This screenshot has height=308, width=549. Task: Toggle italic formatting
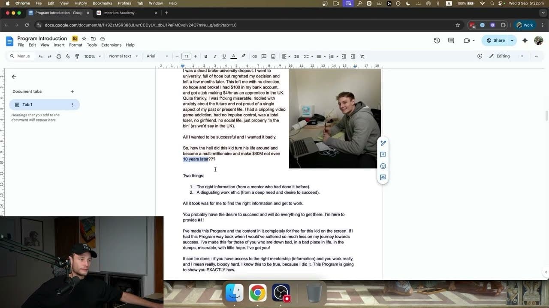(x=215, y=56)
